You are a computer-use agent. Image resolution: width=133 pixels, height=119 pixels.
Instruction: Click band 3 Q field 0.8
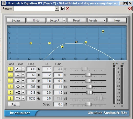click(47, 81)
